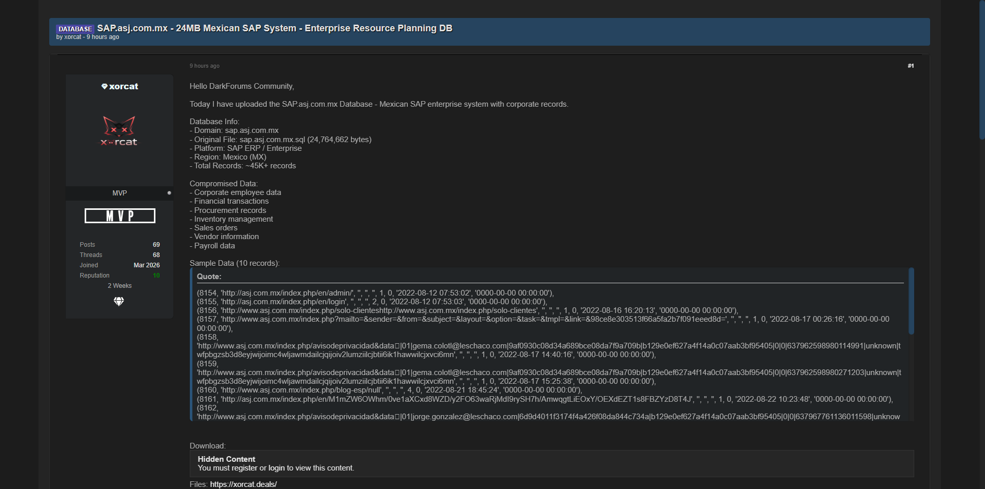Click the post's 9 hours ago timestamp

pyautogui.click(x=204, y=66)
